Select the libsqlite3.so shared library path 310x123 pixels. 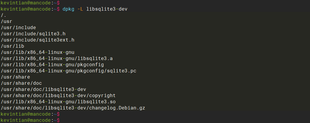tap(58, 102)
